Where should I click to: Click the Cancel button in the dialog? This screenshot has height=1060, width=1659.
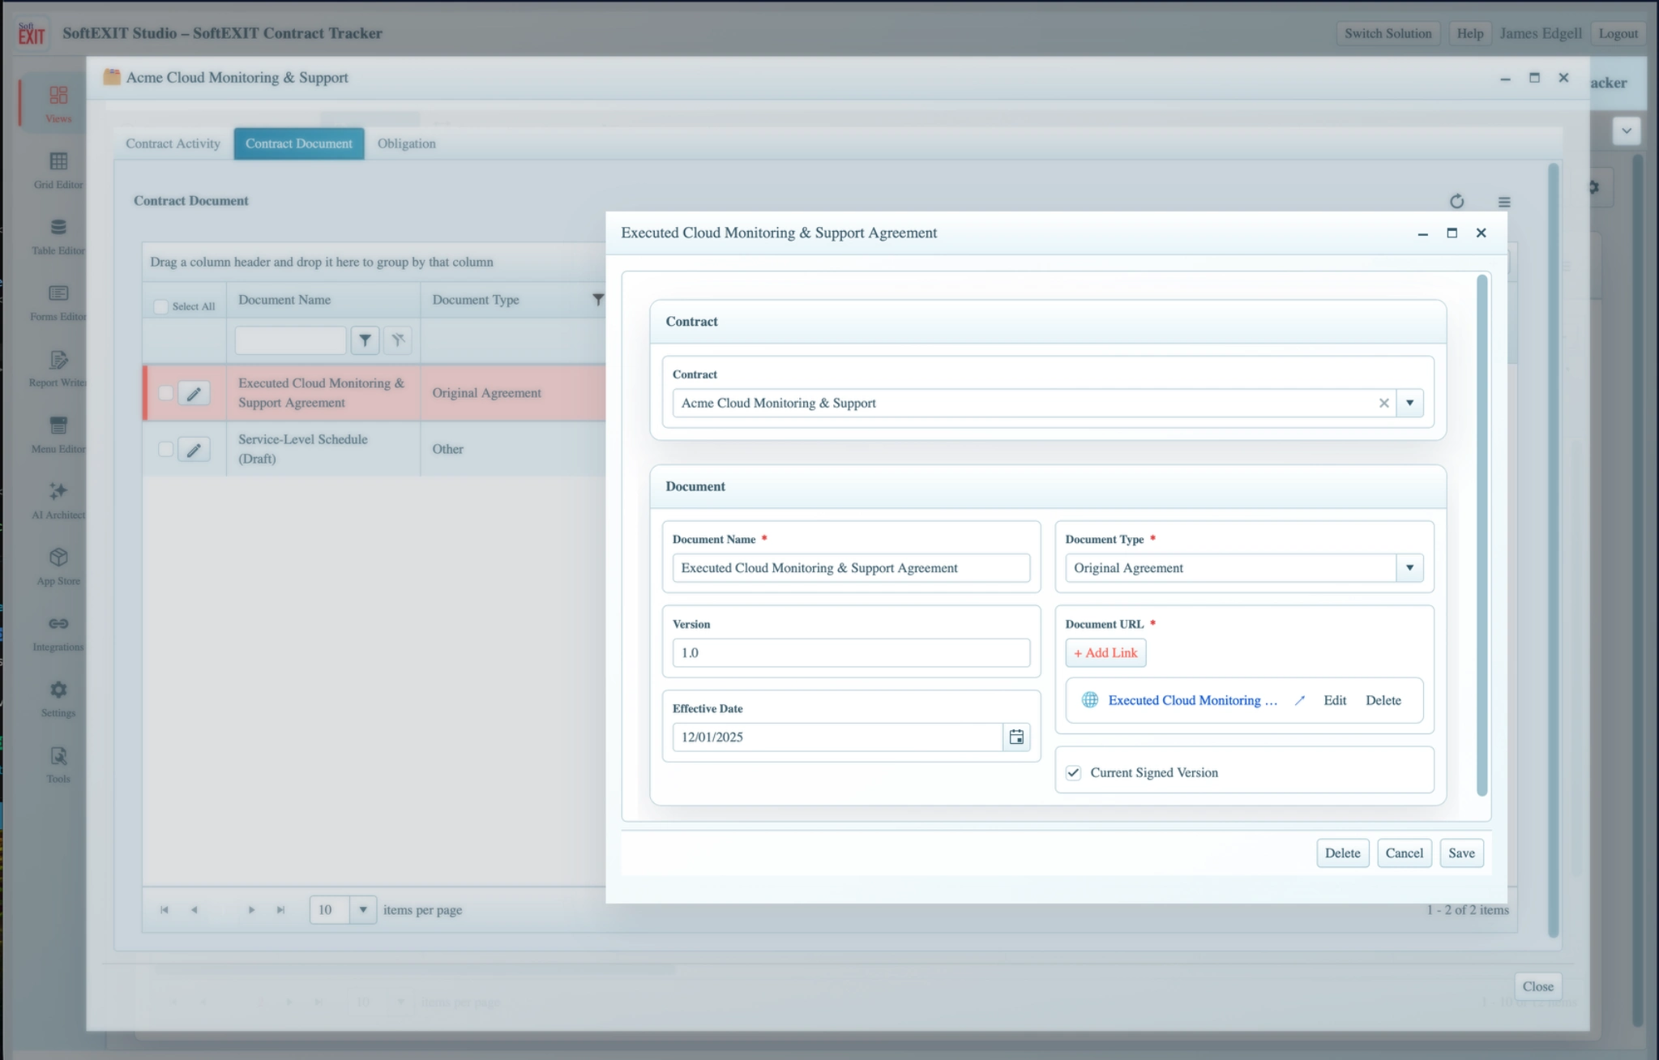(1404, 853)
